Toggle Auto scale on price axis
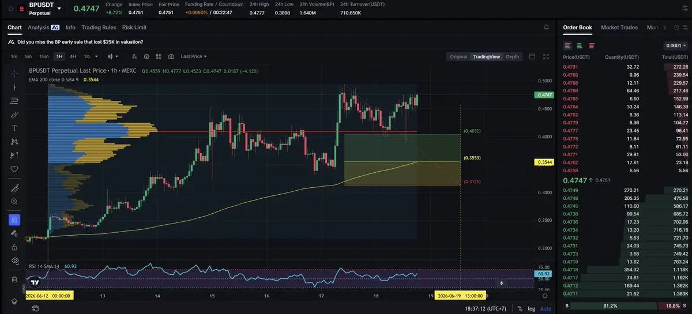Image resolution: width=692 pixels, height=314 pixels. [545, 308]
